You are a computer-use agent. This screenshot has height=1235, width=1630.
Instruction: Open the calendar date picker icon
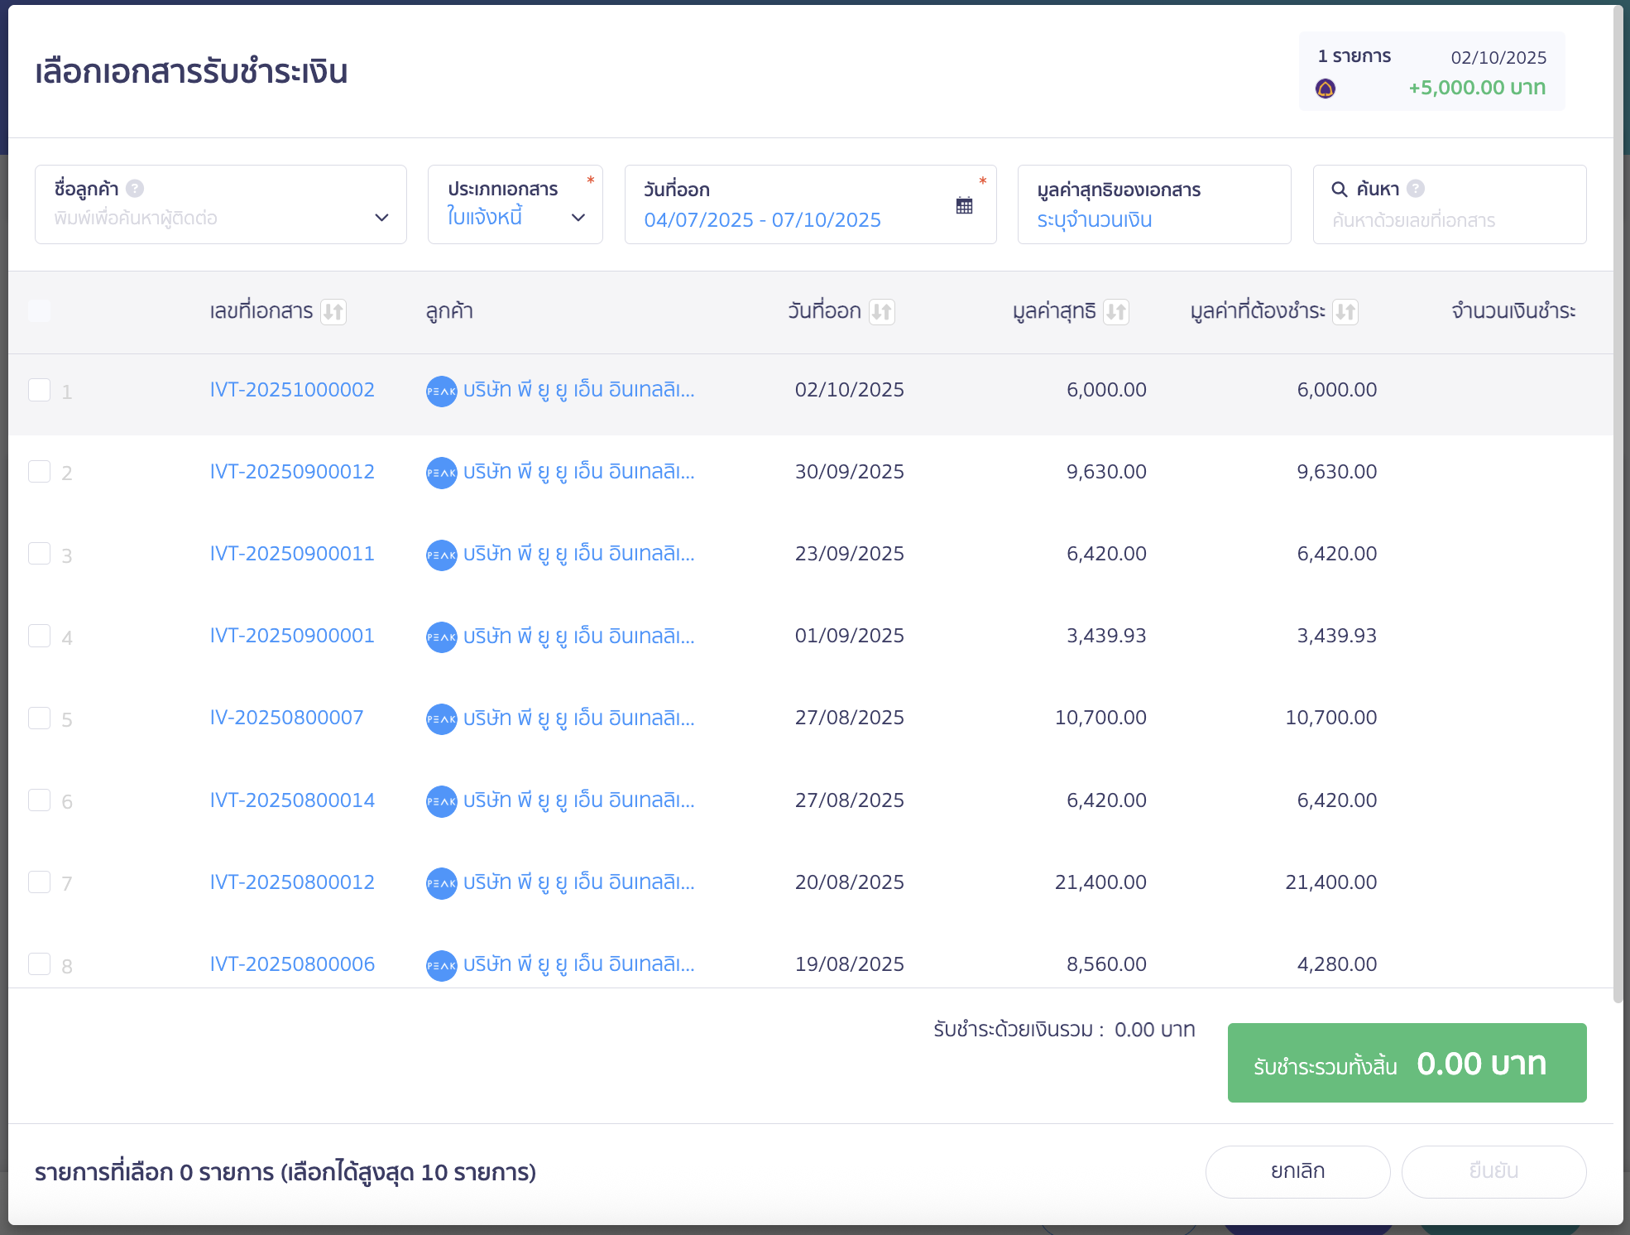pos(964,205)
